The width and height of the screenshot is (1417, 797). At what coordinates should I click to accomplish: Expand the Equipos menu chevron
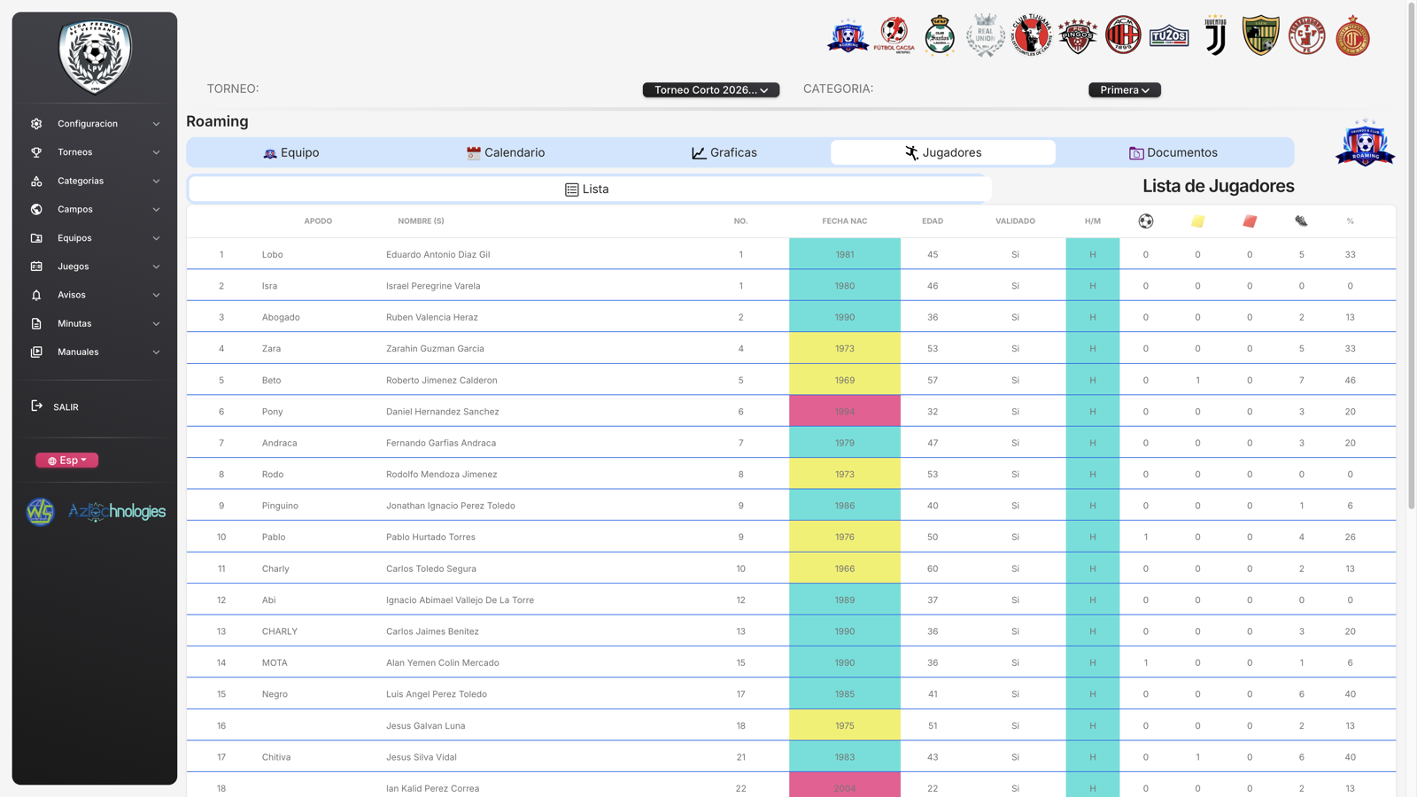click(x=157, y=238)
